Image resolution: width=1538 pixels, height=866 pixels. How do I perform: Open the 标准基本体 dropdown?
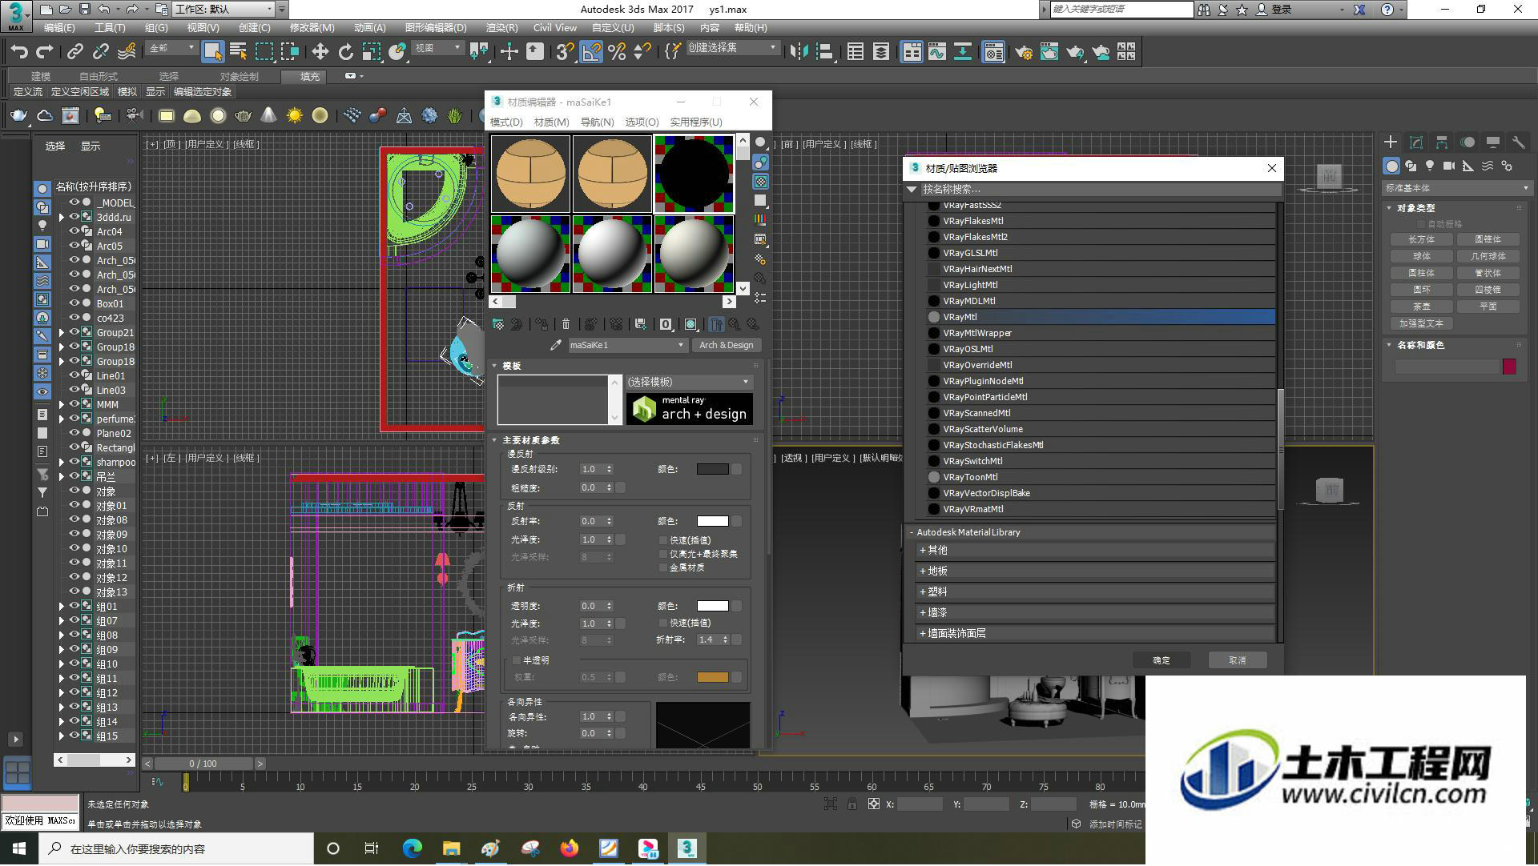pyautogui.click(x=1457, y=188)
